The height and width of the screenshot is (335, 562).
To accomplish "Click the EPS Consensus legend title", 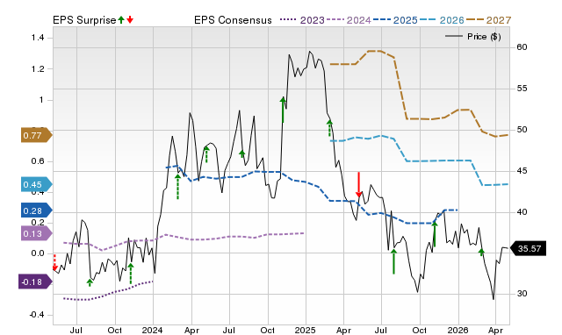I will [233, 20].
